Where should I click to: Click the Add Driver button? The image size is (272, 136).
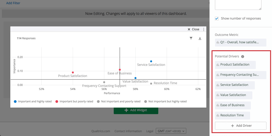click(x=241, y=126)
